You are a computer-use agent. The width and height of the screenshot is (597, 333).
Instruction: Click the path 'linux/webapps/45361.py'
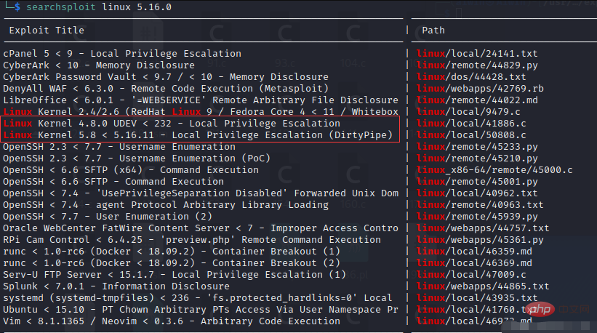(480, 239)
